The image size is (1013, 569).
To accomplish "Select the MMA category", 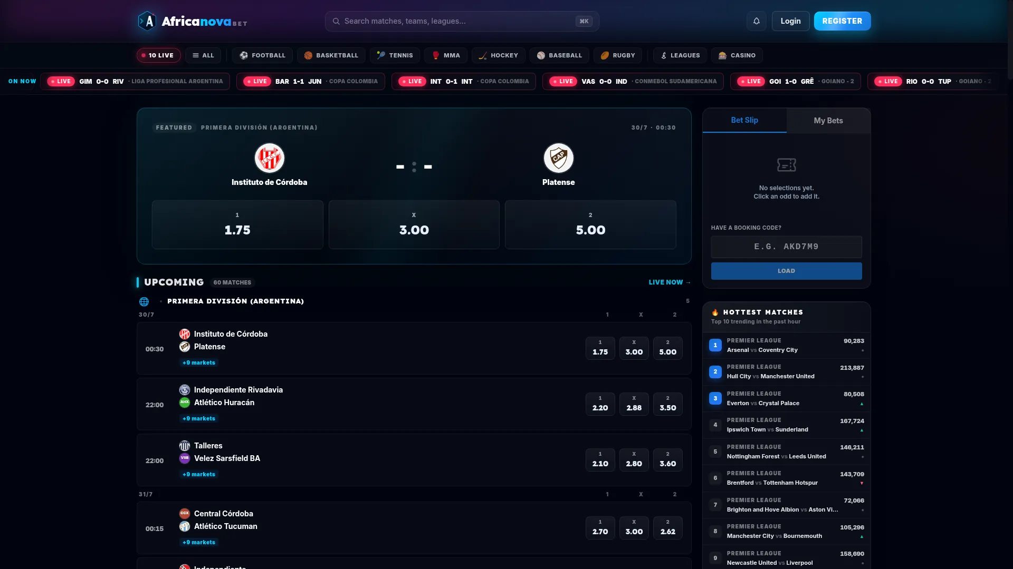I will 446,55.
